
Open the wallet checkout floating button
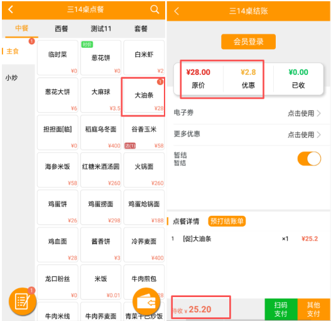coord(146,301)
